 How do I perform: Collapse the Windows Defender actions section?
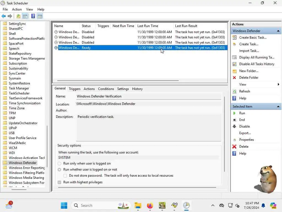coord(278,31)
